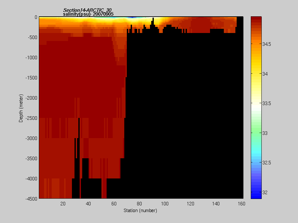Click the y-axis tick label "-3000"
Image resolution: width=298 pixels, height=223 pixels.
(x=31, y=138)
